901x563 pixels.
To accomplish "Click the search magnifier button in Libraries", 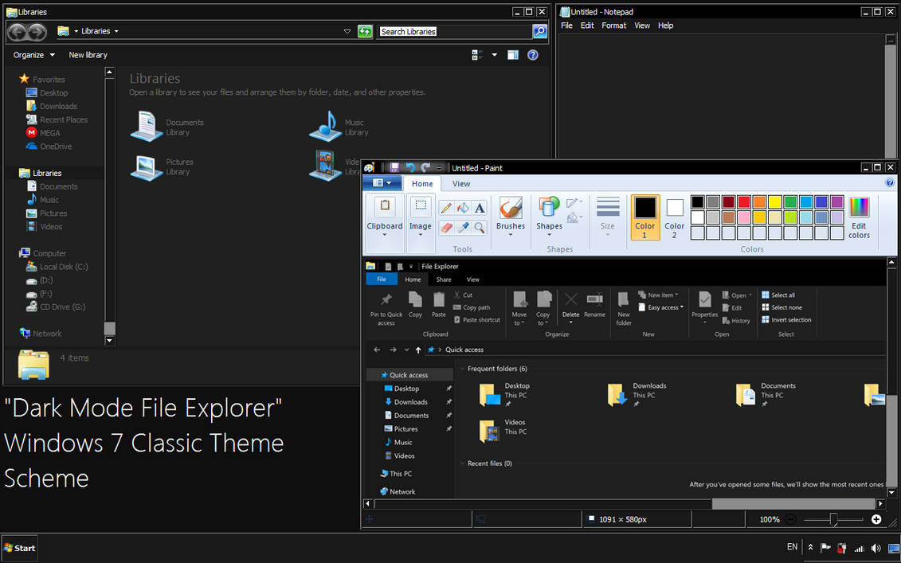I will [x=539, y=32].
